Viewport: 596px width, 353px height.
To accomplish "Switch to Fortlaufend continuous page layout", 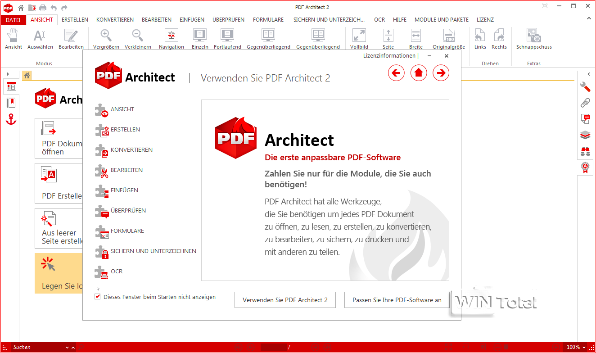I will [x=227, y=39].
